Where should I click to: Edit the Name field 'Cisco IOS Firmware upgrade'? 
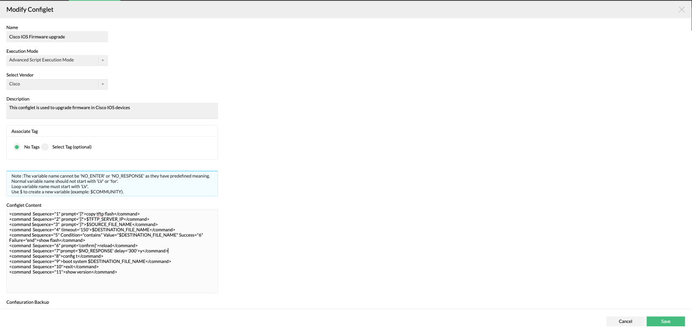click(x=57, y=37)
